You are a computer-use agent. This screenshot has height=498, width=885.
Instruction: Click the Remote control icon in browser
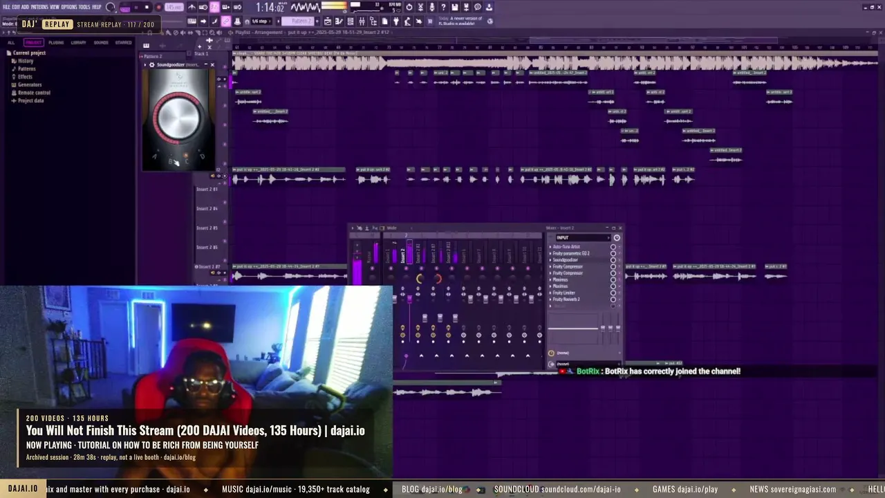pyautogui.click(x=14, y=93)
